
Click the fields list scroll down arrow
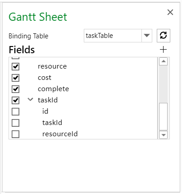(164, 135)
